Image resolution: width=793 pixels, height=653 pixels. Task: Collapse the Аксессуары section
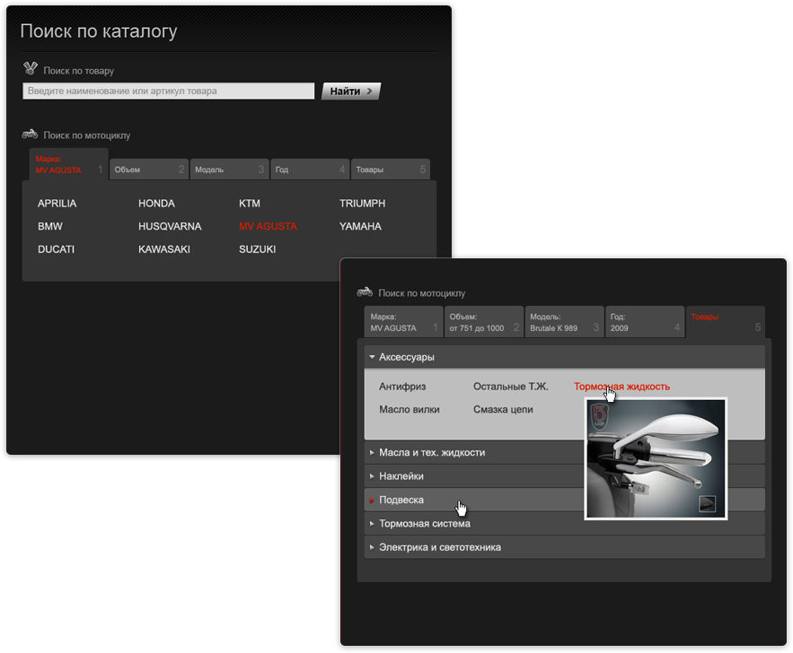pyautogui.click(x=564, y=357)
